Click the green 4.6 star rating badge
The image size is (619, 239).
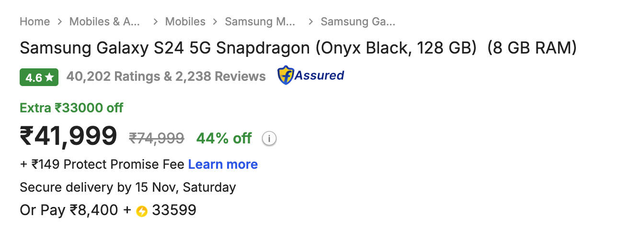[x=39, y=77]
